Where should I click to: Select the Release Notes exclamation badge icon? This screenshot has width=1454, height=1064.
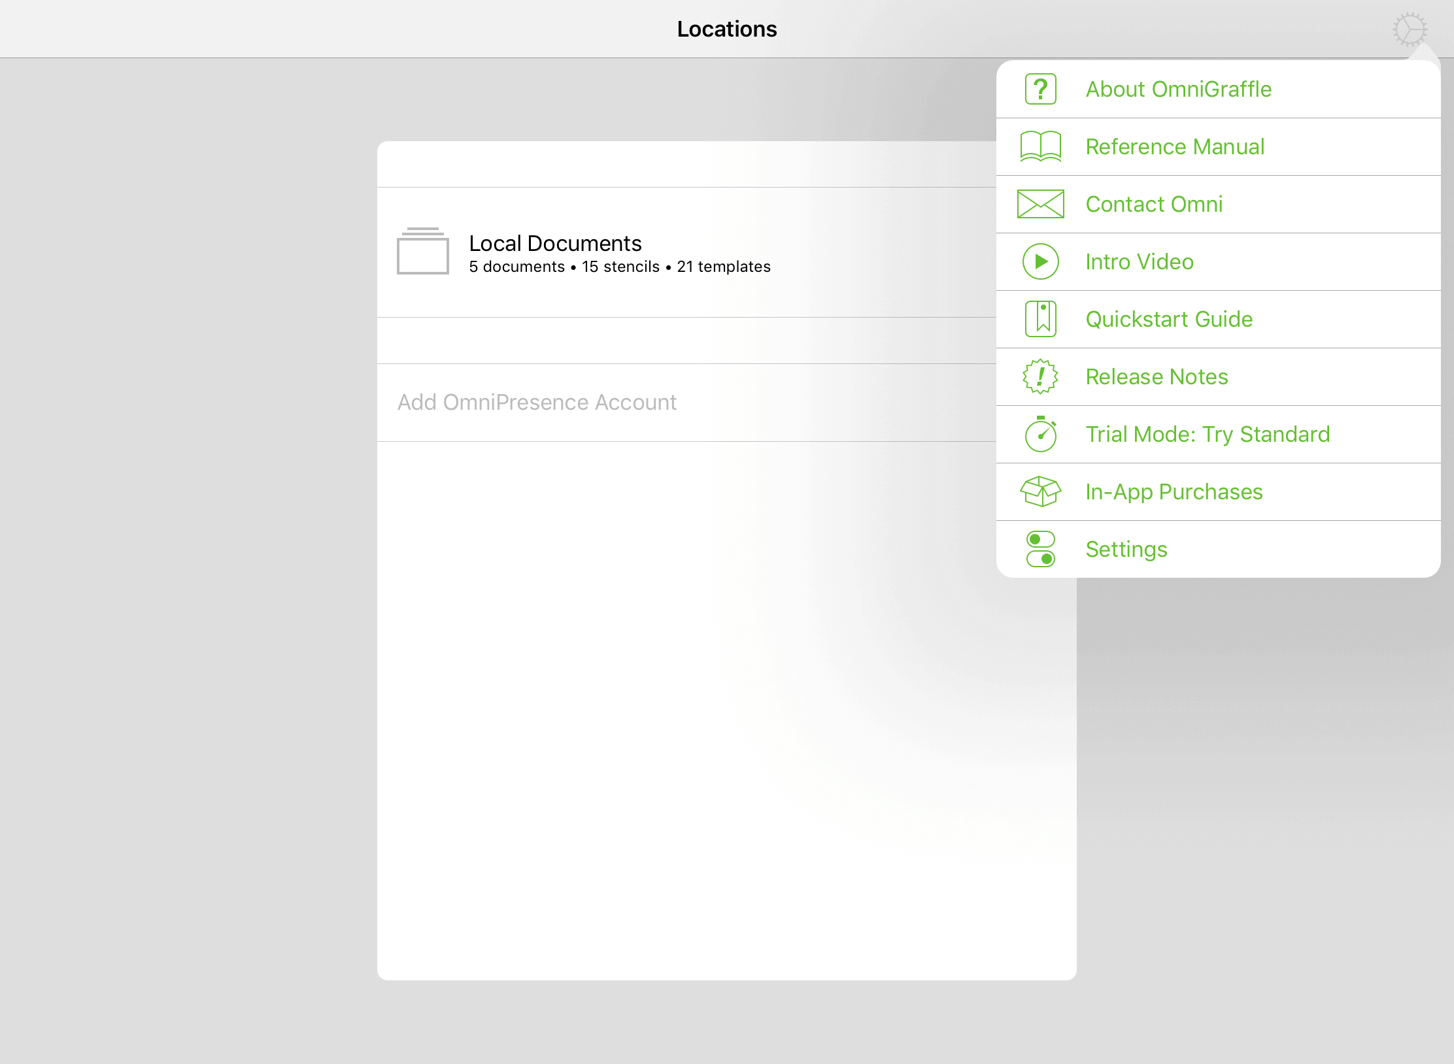coord(1040,376)
